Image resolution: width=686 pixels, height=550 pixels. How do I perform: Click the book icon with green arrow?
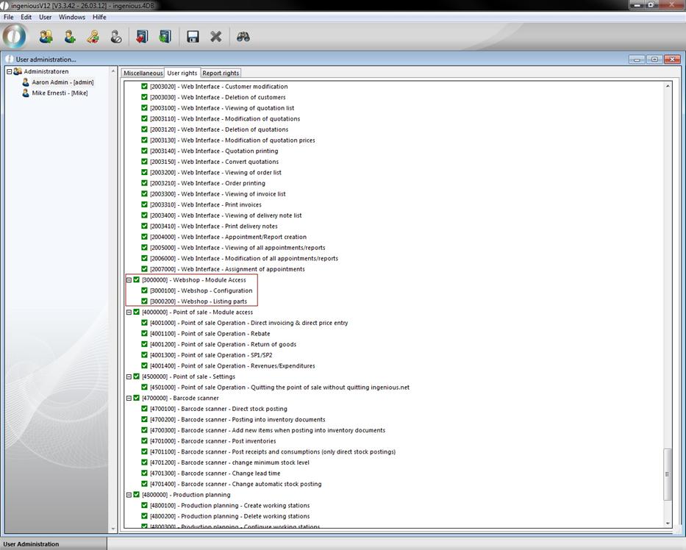coord(165,36)
